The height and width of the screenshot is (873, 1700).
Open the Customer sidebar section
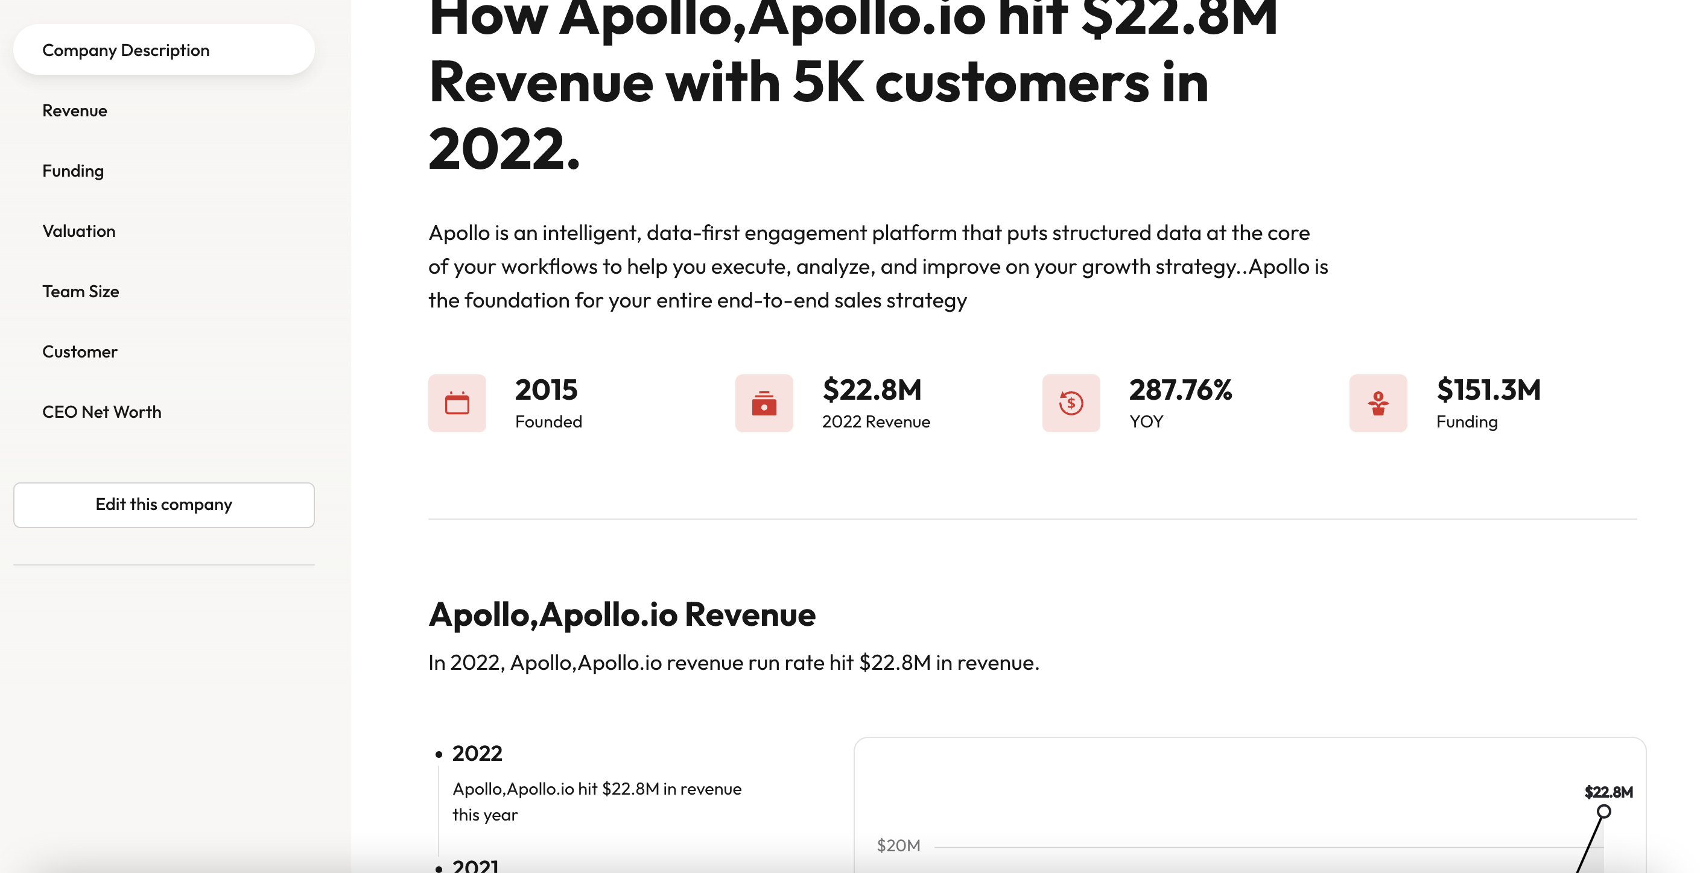[x=80, y=352]
